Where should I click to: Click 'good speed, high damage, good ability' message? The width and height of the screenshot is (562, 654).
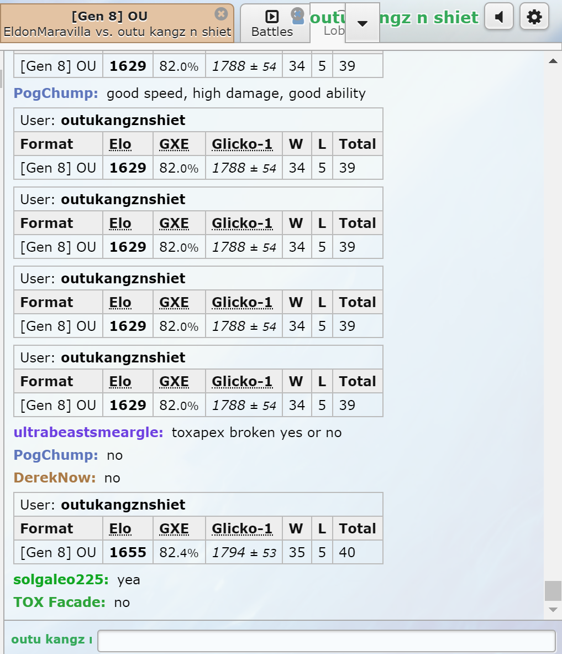[236, 93]
